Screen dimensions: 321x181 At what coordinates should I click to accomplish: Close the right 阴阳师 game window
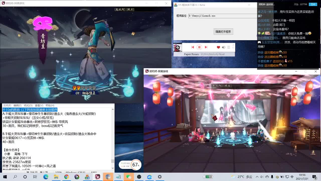(x=315, y=71)
